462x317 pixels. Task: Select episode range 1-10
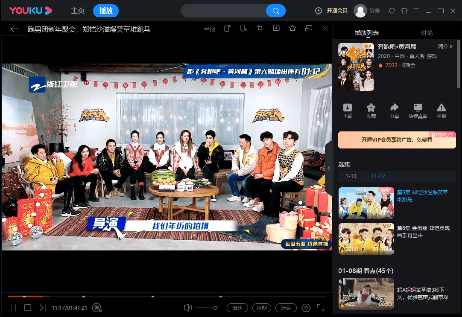(x=351, y=176)
